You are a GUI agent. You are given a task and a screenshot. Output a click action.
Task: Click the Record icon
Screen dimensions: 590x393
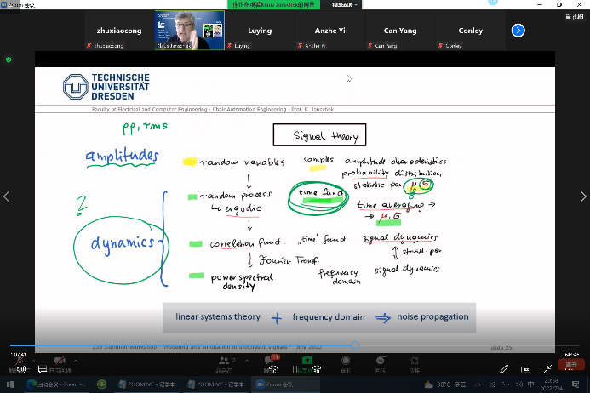coord(345,363)
